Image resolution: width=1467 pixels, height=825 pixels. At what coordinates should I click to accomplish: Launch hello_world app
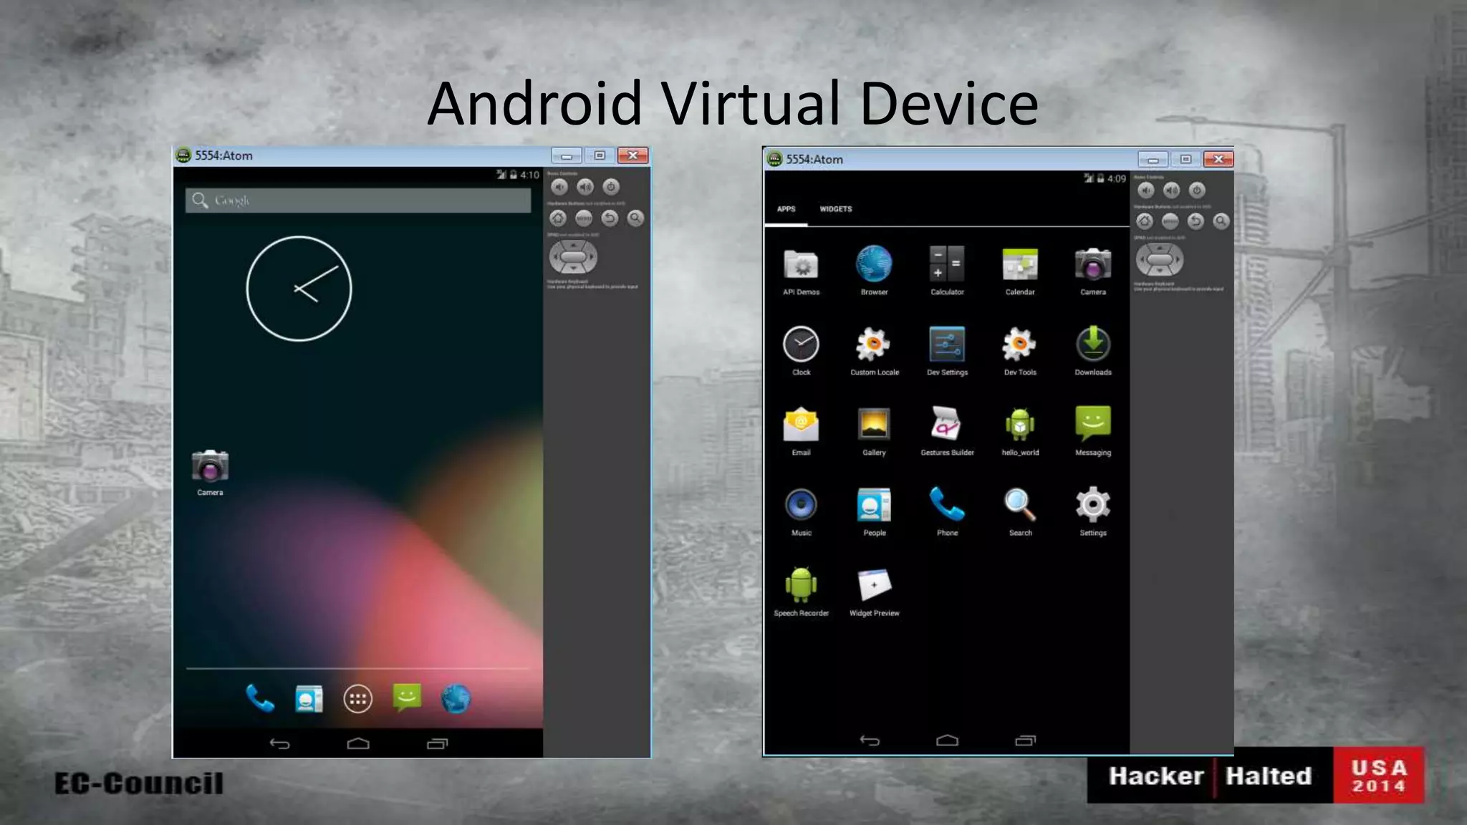click(1020, 432)
